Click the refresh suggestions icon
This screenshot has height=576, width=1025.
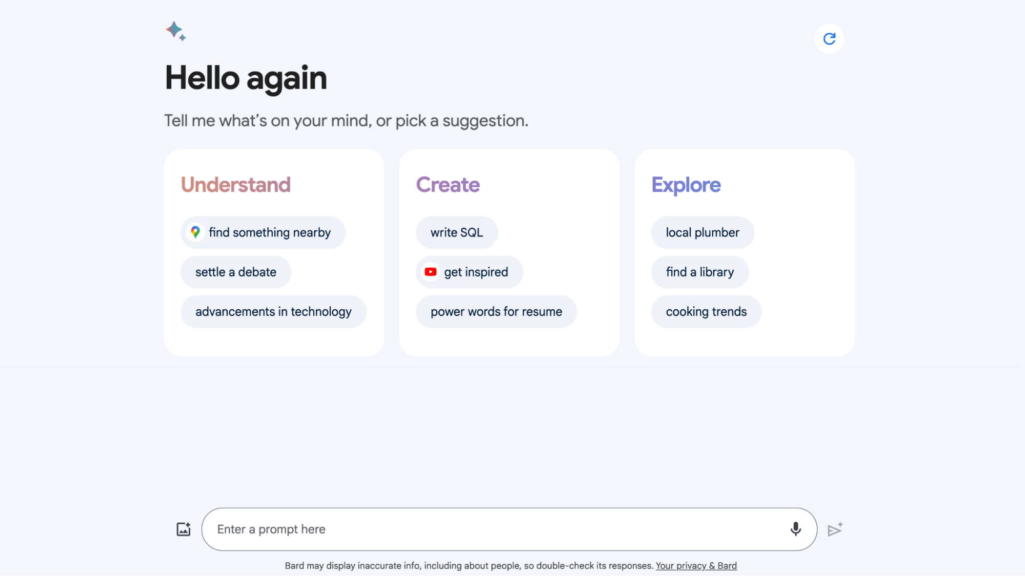click(x=829, y=39)
